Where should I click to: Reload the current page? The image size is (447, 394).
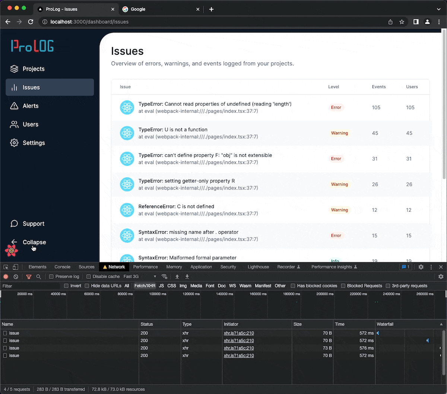pos(31,22)
